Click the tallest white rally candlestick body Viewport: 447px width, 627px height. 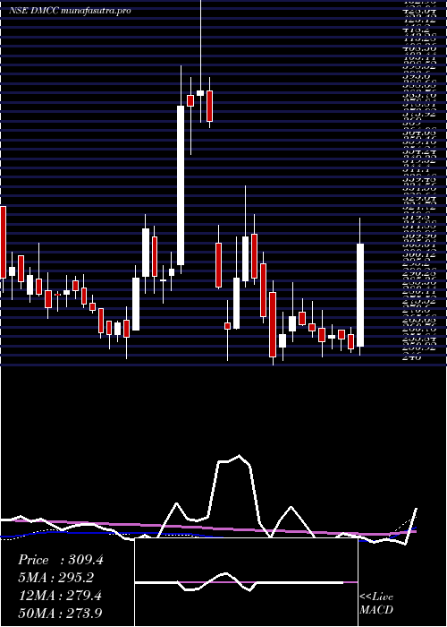(181, 185)
